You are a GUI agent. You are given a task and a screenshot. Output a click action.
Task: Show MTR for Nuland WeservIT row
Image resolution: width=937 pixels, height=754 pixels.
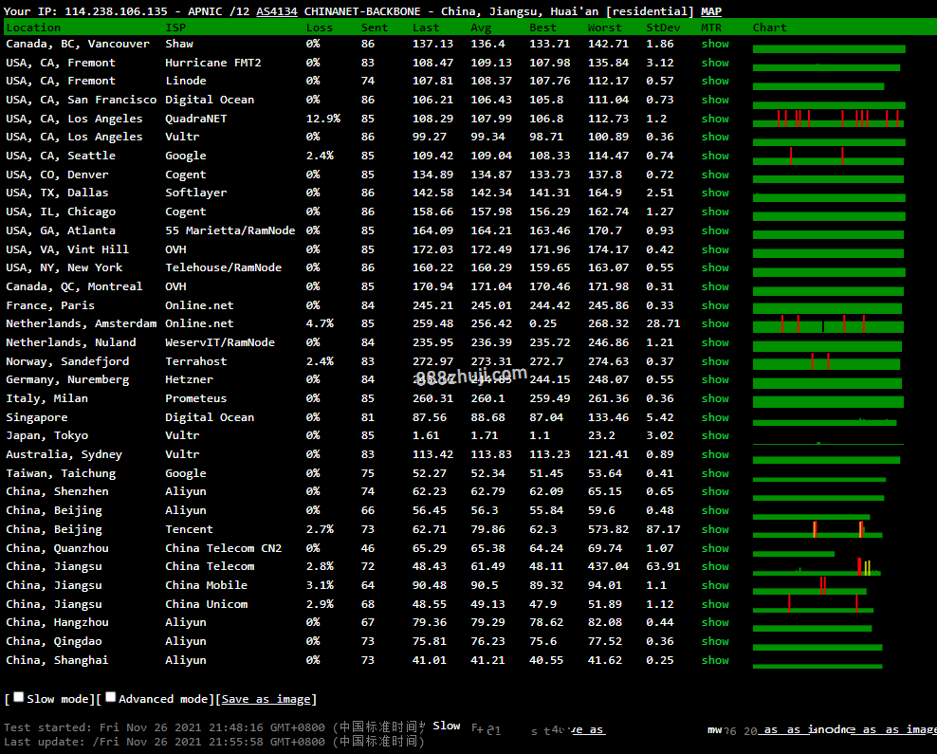[715, 343]
